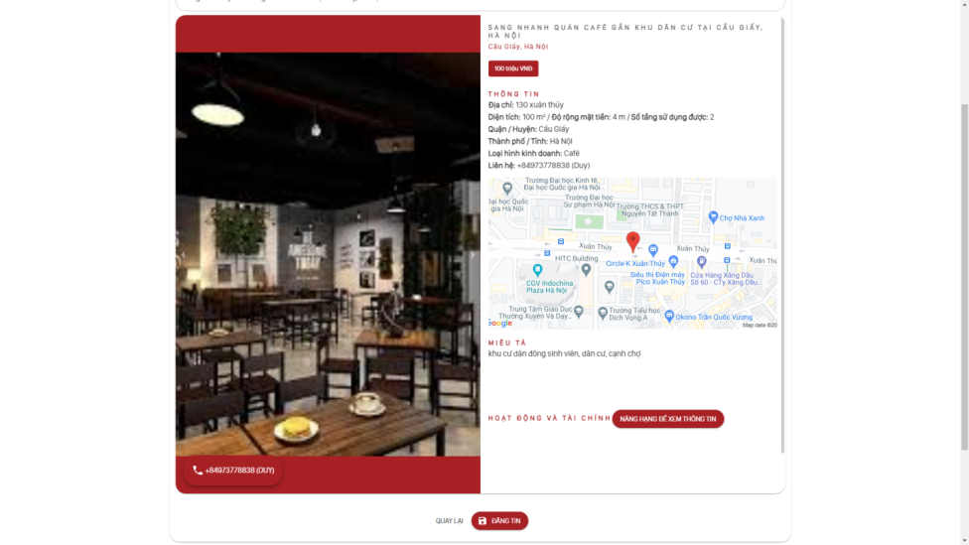Open the Cầu Giấy, Hà Nội location link

point(518,47)
